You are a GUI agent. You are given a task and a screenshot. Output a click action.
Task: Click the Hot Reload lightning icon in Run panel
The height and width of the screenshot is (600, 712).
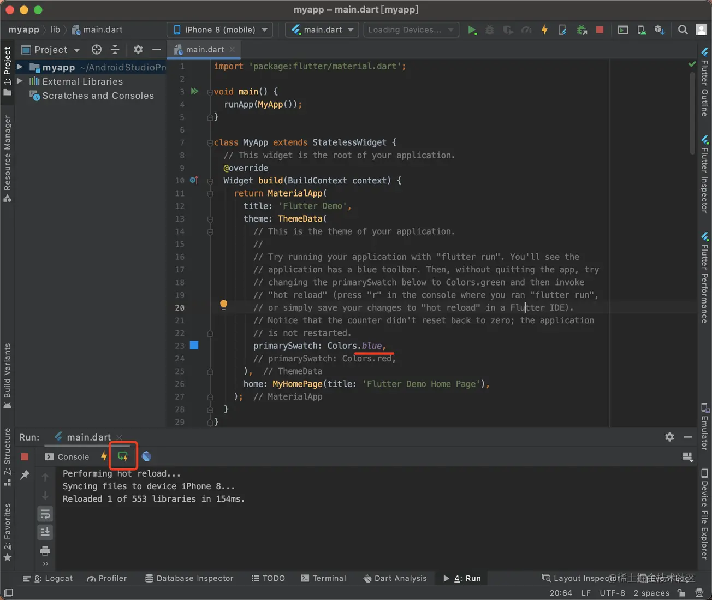click(x=104, y=456)
